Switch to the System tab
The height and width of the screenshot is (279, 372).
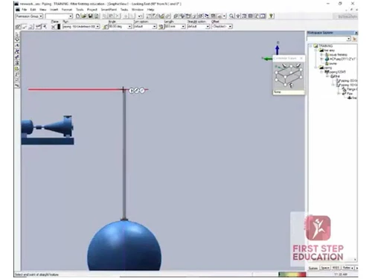pos(313,268)
